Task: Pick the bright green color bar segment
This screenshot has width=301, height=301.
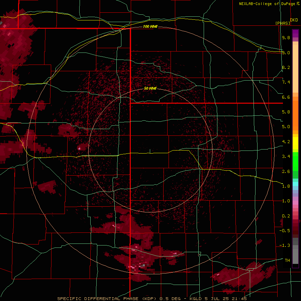Action: pos(295,162)
